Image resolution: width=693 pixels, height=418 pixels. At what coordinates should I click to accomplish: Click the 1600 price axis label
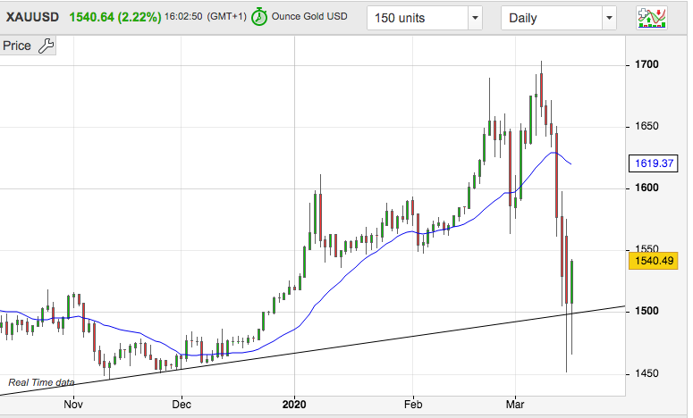(x=647, y=188)
